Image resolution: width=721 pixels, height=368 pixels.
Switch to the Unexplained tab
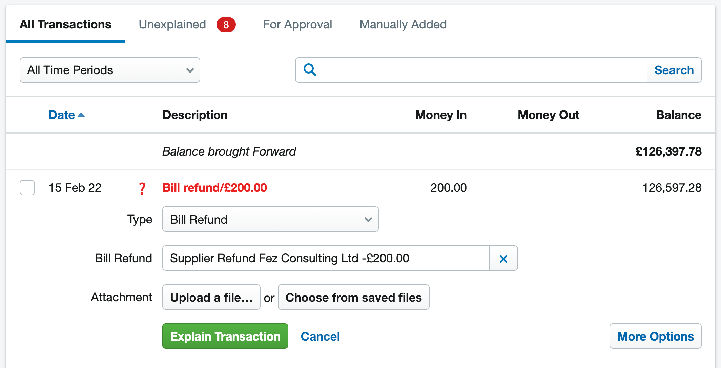coord(172,24)
